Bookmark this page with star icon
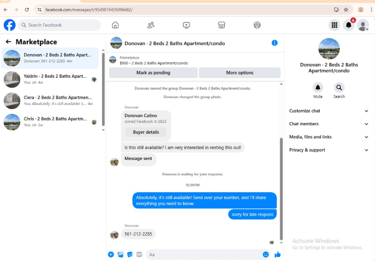This screenshot has width=375, height=261. pos(346,9)
